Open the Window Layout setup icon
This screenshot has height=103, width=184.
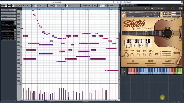tap(2, 5)
